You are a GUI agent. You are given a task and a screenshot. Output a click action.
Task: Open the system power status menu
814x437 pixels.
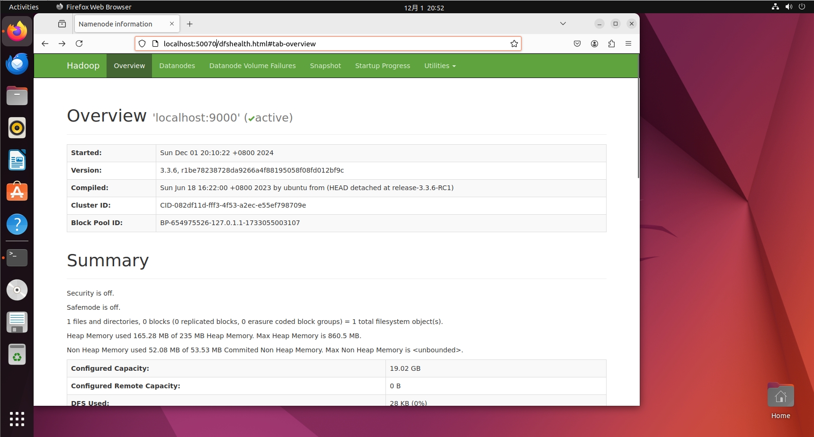802,7
